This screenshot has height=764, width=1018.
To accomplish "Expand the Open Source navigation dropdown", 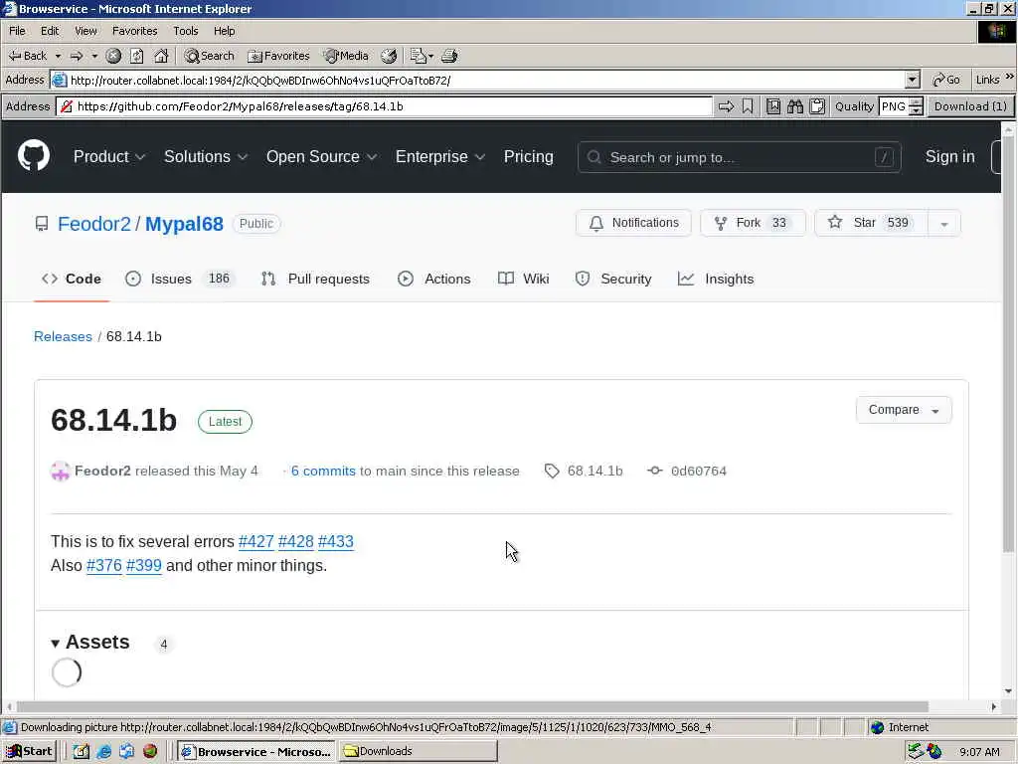I will [x=321, y=156].
